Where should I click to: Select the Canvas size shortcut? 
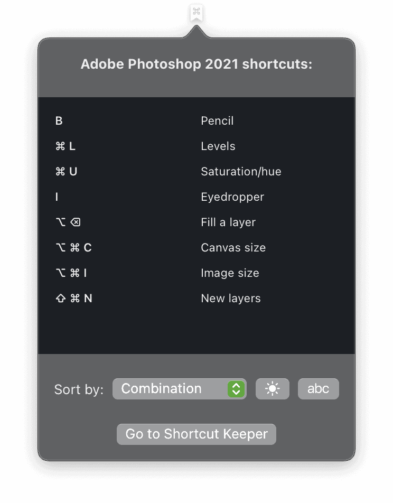(x=233, y=247)
